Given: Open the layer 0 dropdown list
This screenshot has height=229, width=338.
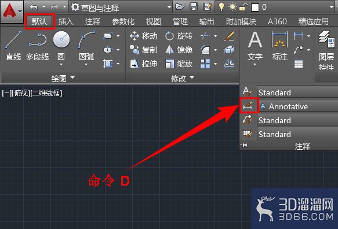Looking at the screenshot, I should (x=332, y=7).
